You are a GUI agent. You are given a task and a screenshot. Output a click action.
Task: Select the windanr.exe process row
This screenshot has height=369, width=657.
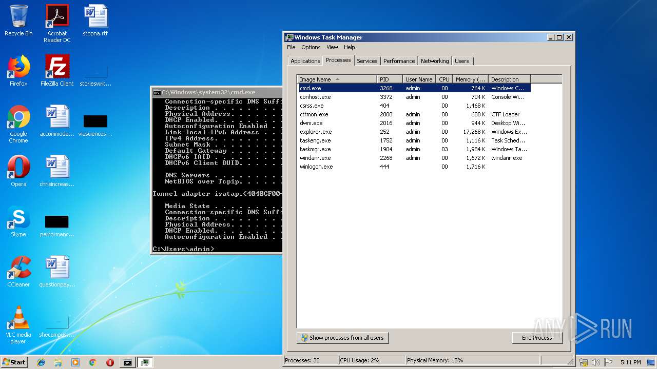[x=414, y=158]
